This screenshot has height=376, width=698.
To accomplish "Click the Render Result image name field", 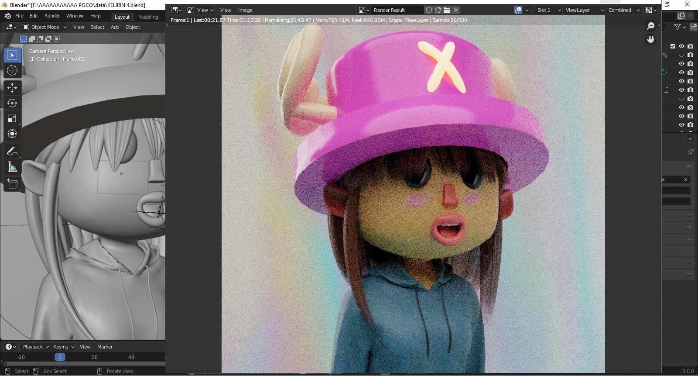I will [x=397, y=10].
